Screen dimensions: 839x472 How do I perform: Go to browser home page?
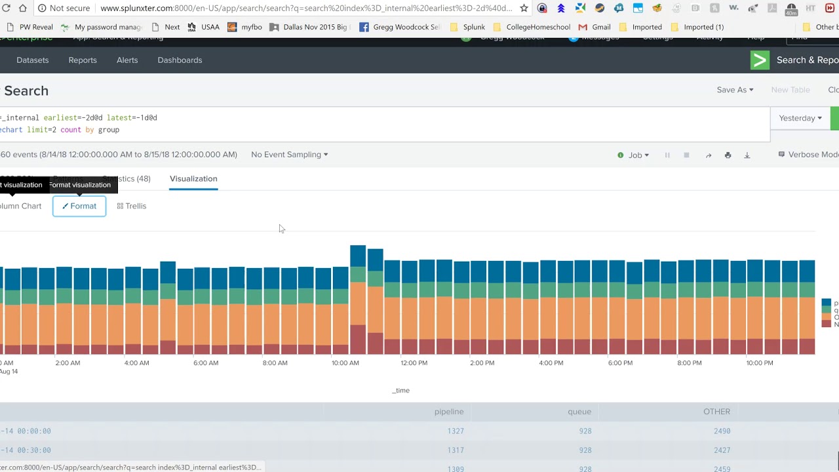(x=23, y=8)
